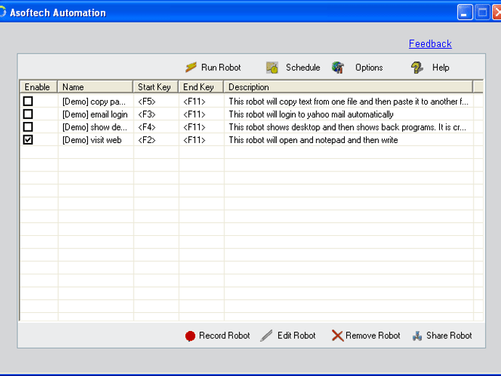Click the description about showing desktop

(x=347, y=127)
